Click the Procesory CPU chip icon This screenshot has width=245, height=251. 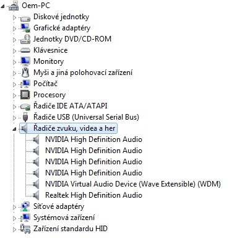(25, 95)
